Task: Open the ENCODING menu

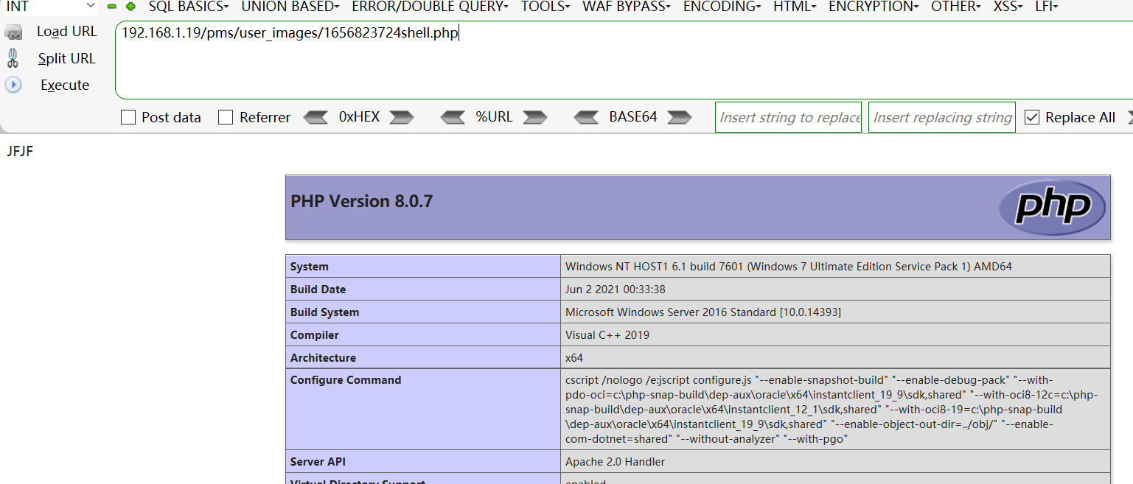Action: click(x=722, y=7)
